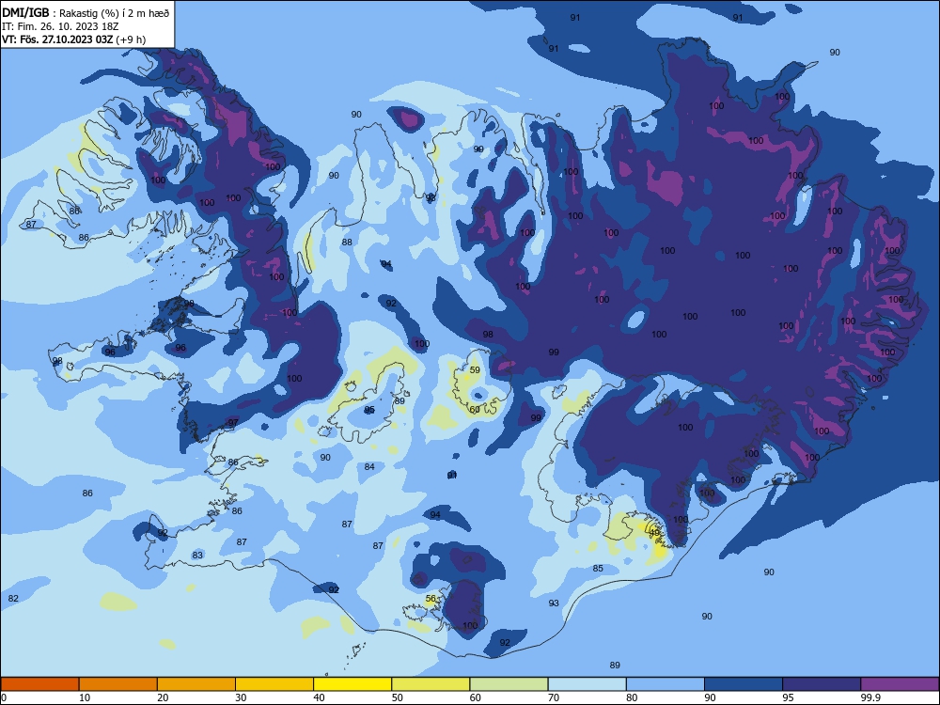
Task: Click the dark orange 0–10 legend swatch
Action: pos(39,684)
